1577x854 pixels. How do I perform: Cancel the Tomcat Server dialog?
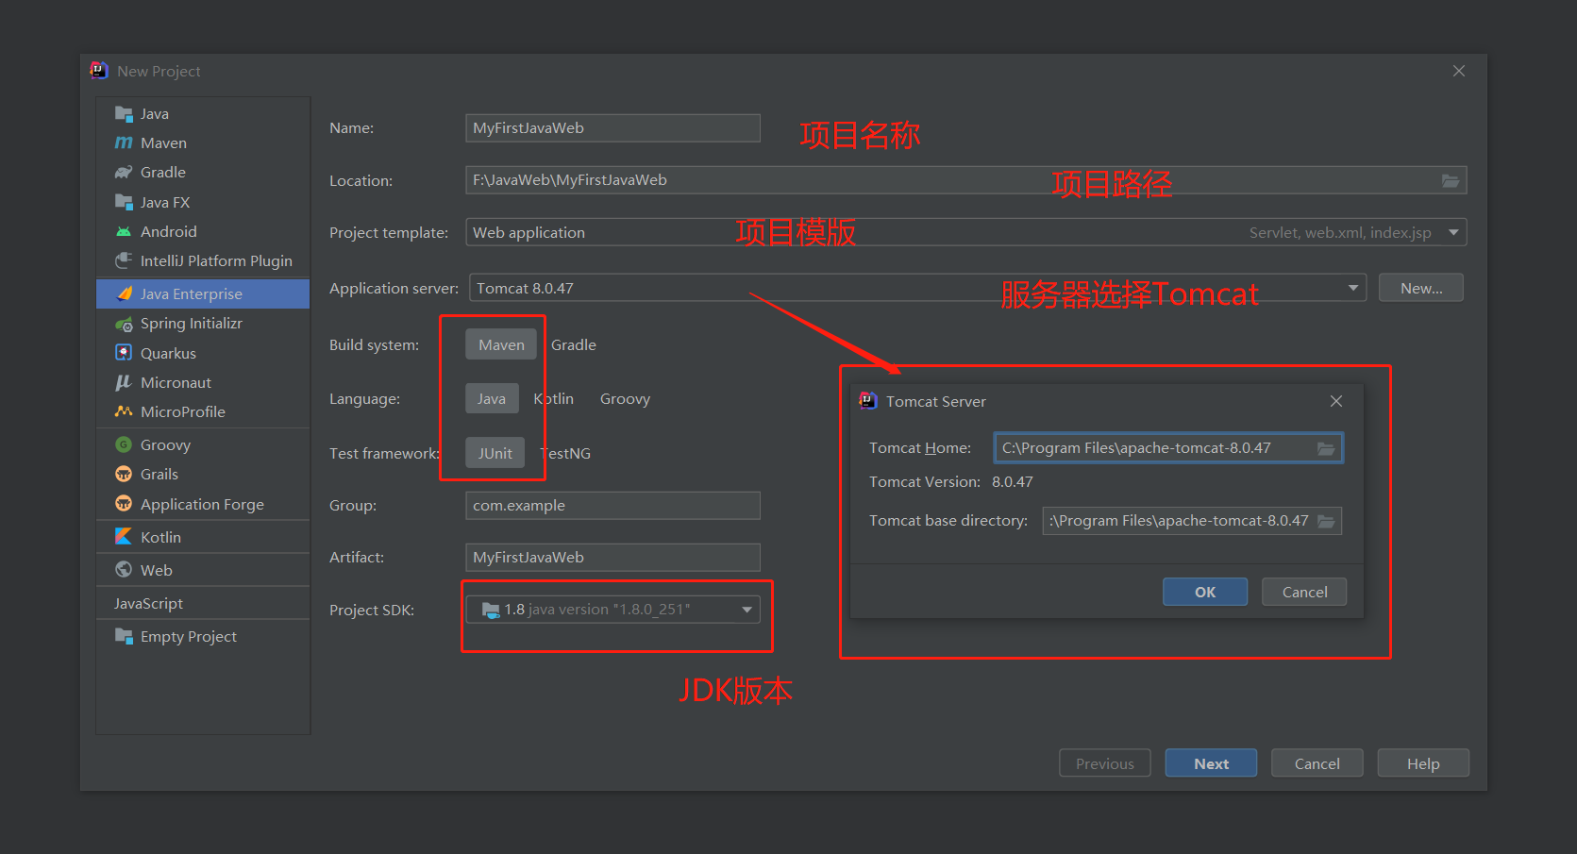[1304, 592]
